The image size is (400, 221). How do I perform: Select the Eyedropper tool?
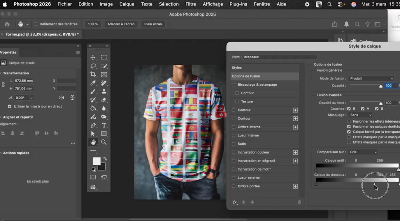[93, 83]
